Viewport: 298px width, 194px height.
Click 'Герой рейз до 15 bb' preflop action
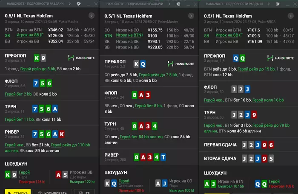point(256,69)
